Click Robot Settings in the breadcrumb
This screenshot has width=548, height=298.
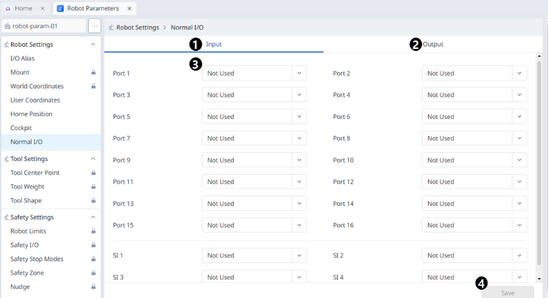[x=137, y=27]
